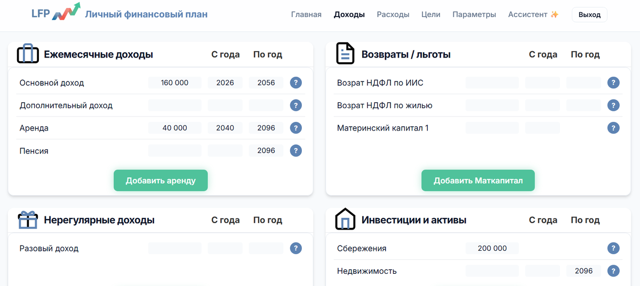The height and width of the screenshot is (286, 640).
Task: Open Параметры in the navigation
Action: [474, 14]
